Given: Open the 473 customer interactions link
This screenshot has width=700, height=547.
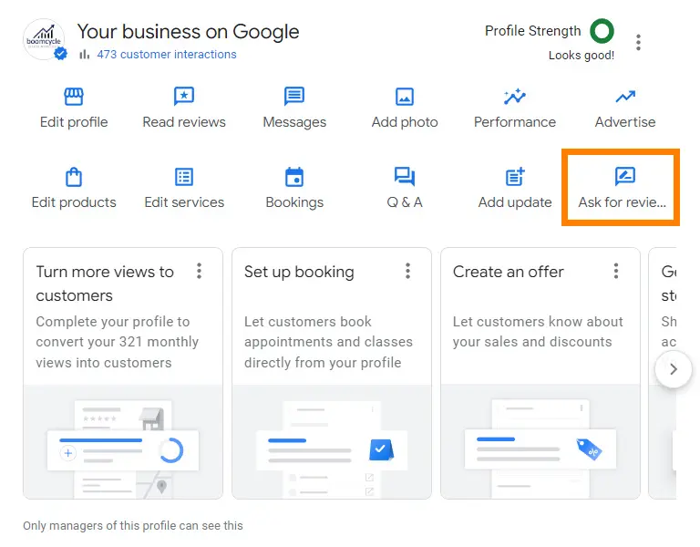Looking at the screenshot, I should click(x=167, y=55).
